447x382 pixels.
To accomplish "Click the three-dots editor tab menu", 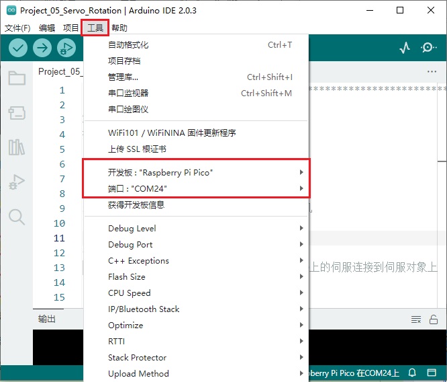I will point(432,71).
